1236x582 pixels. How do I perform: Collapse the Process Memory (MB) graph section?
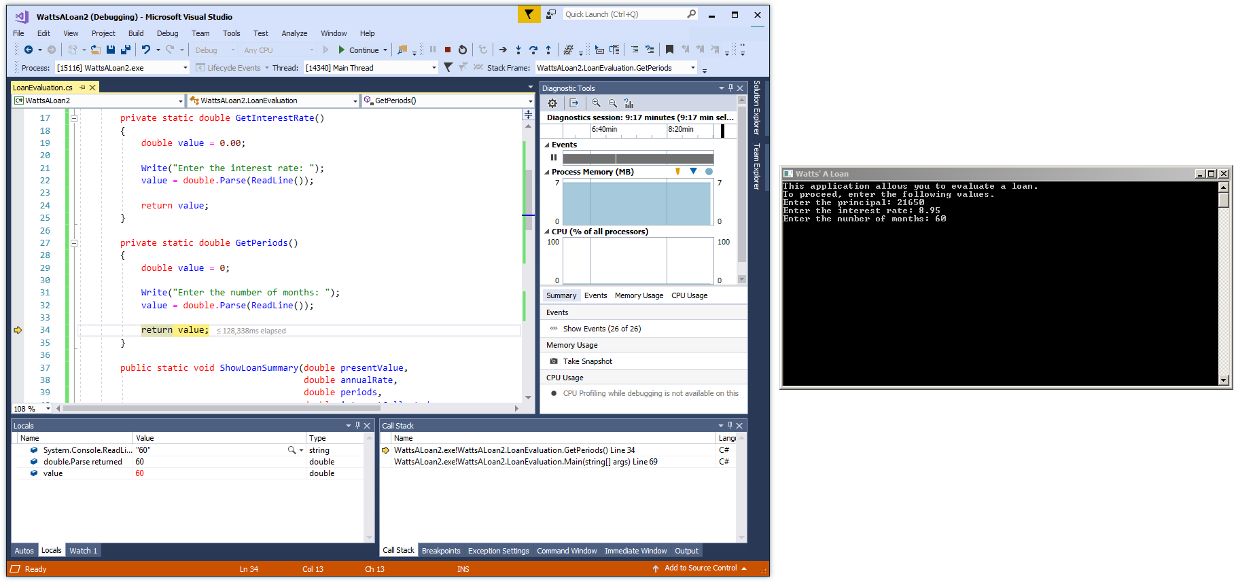pos(546,172)
